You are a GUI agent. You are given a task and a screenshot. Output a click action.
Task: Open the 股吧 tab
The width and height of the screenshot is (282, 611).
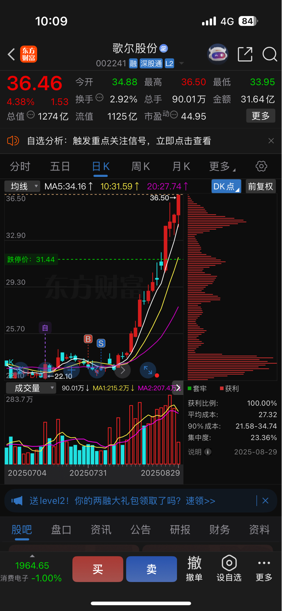[x=22, y=530]
